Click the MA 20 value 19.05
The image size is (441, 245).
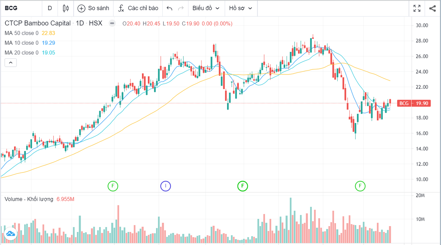[48, 53]
